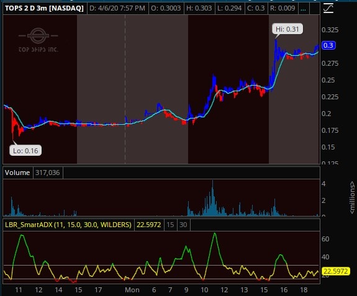Click the 7 label on the time axis
The height and width of the screenshot is (296, 357).
(x=170, y=290)
